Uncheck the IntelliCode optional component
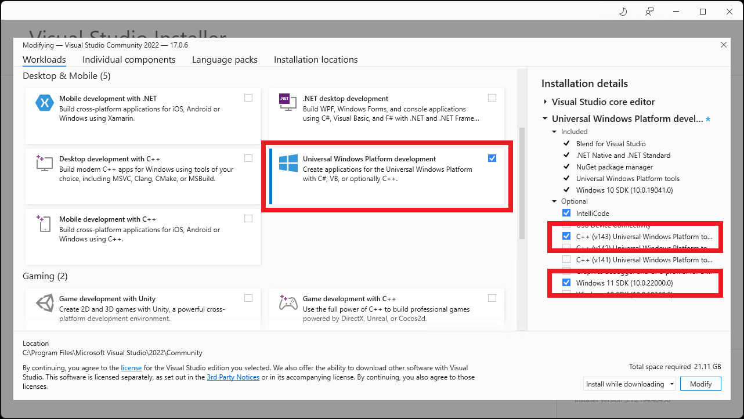 [566, 213]
